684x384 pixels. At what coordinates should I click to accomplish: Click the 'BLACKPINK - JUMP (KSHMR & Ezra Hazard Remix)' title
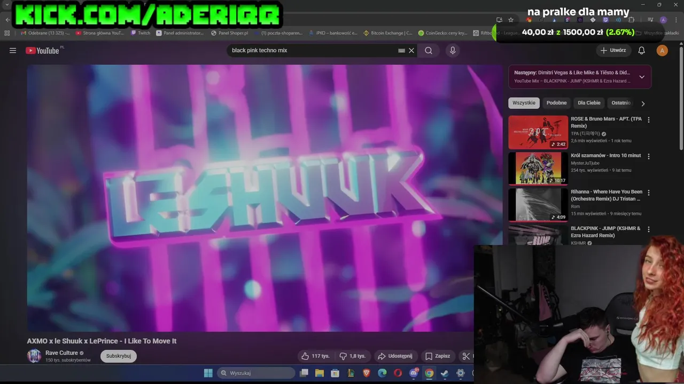(605, 232)
